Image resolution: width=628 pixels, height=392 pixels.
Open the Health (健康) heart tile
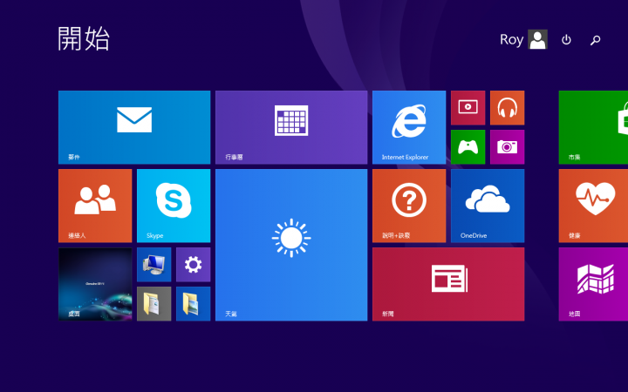click(x=593, y=205)
